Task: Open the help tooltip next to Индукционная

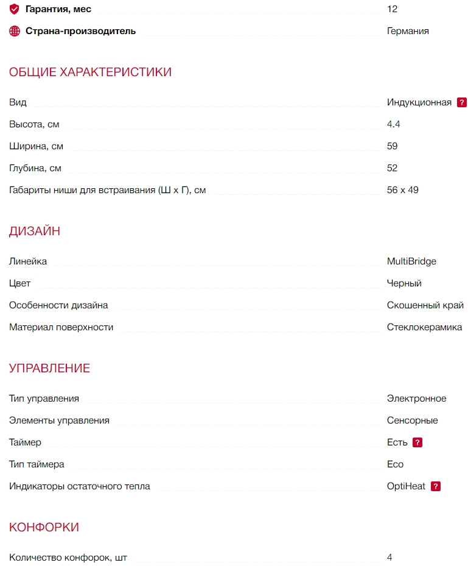Action: 463,102
